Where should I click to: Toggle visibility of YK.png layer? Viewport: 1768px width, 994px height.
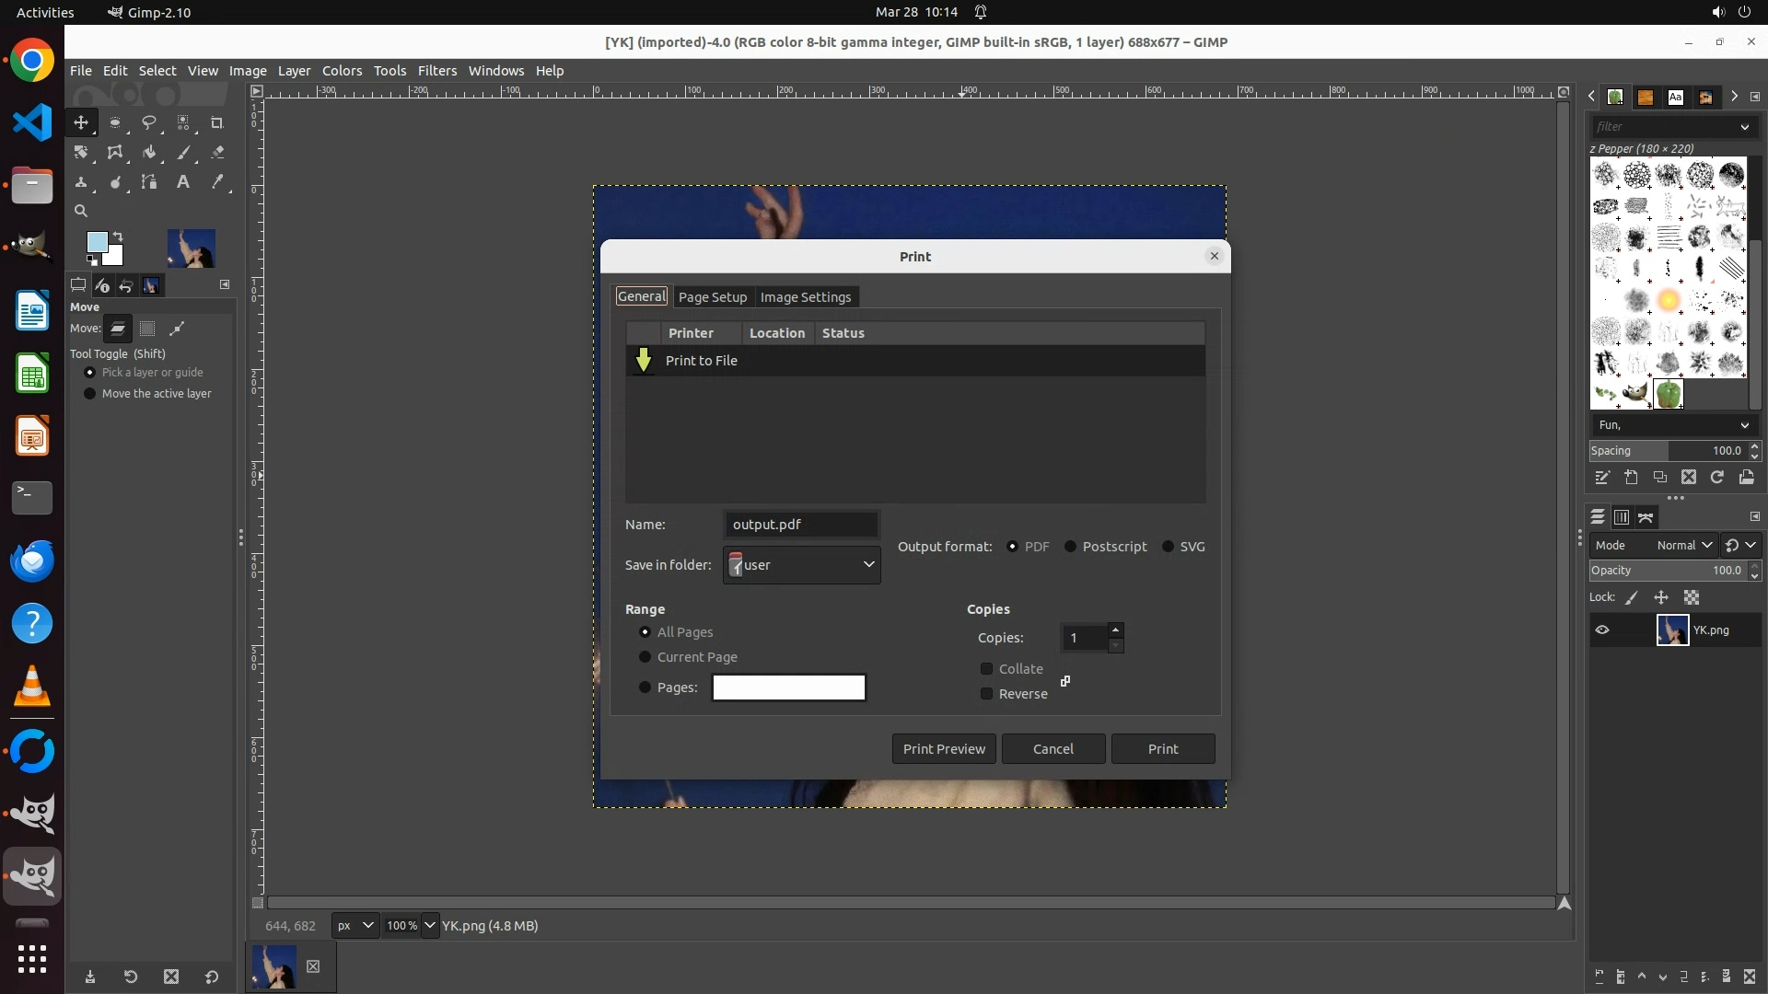tap(1602, 630)
